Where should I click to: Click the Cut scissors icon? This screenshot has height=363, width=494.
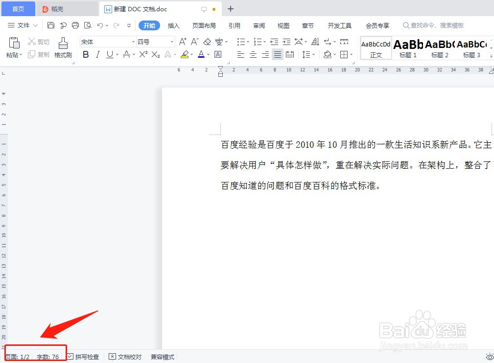point(31,42)
